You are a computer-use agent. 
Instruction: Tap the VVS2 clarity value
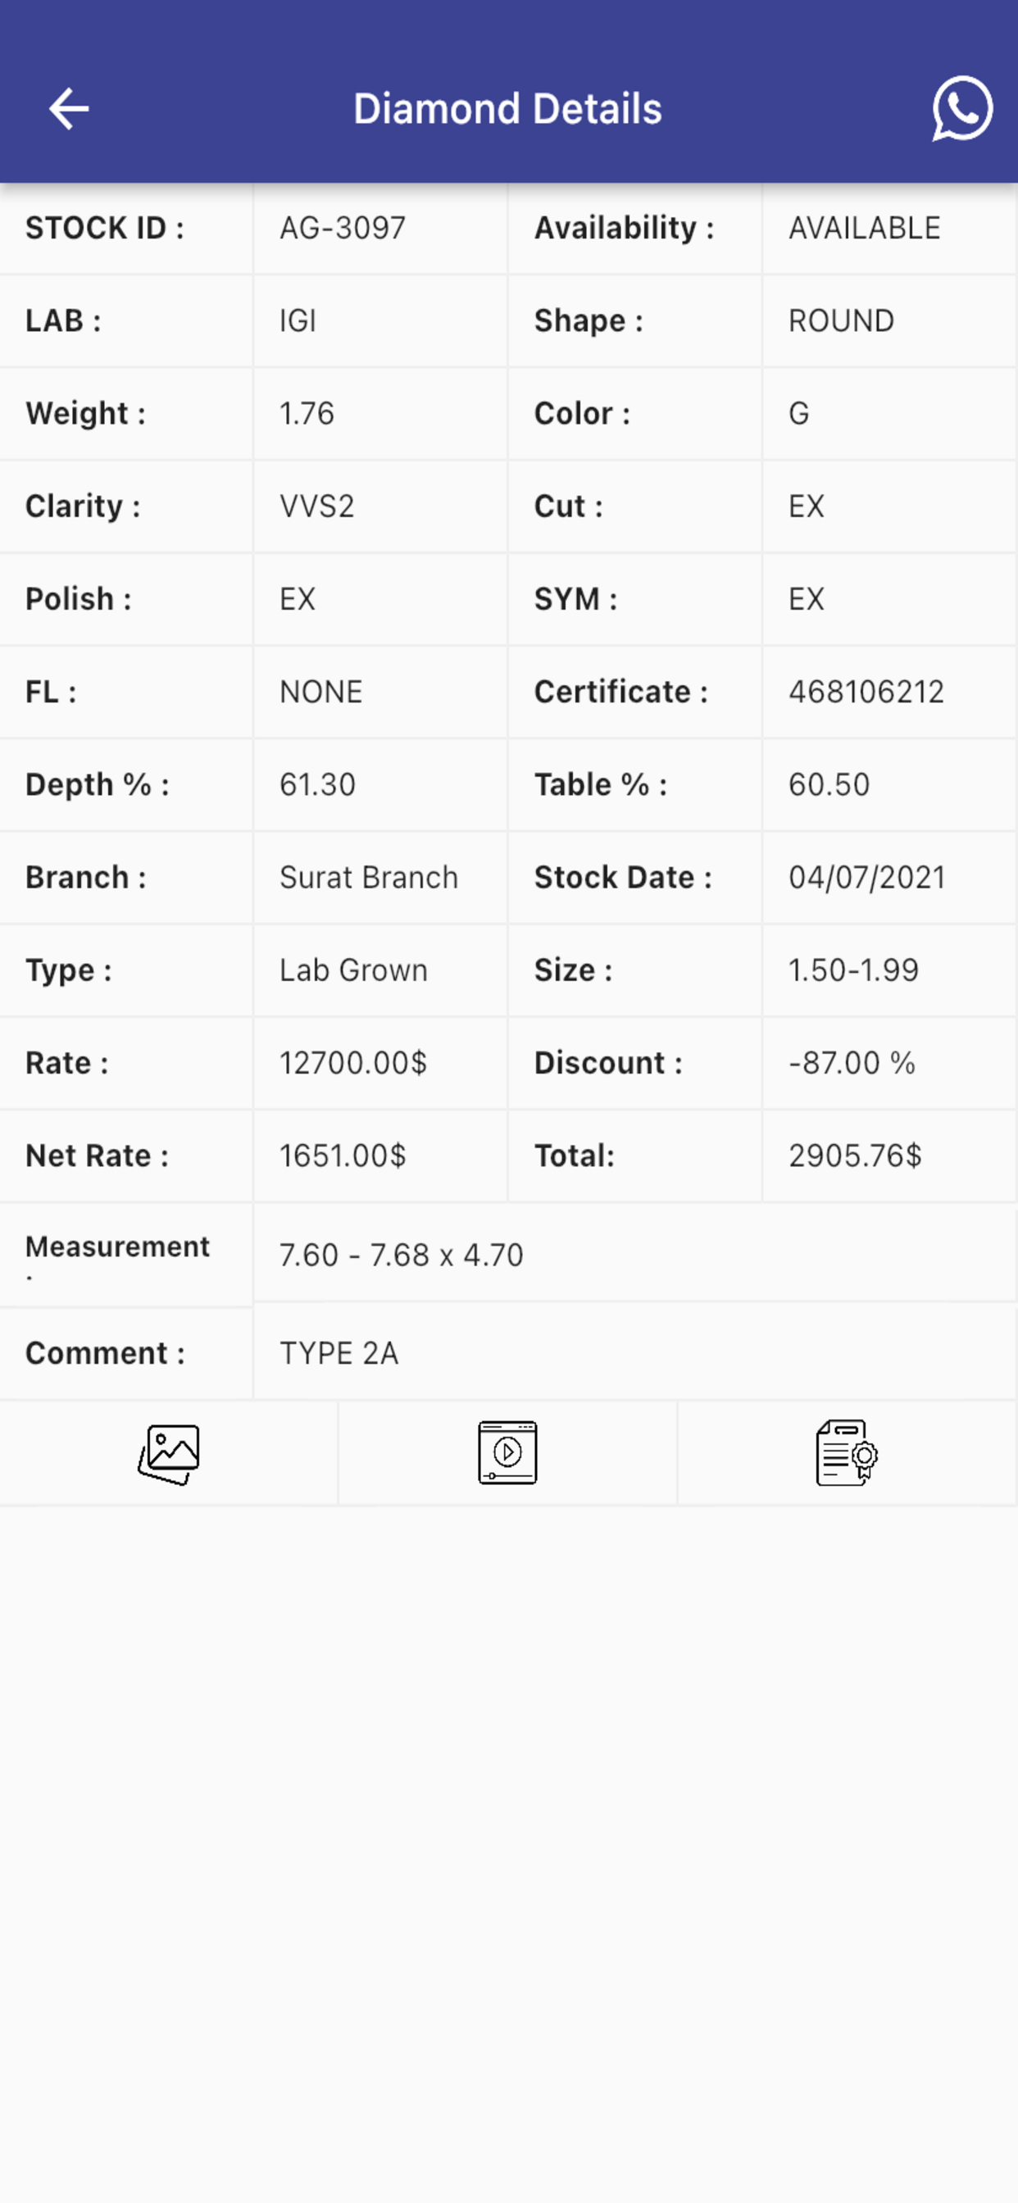(316, 506)
